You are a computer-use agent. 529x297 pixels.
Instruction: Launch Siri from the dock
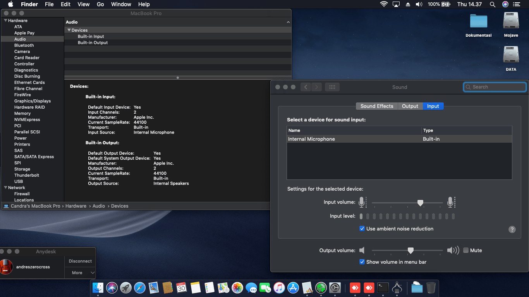112,287
